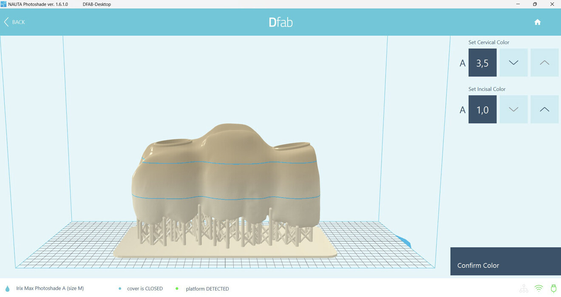Open the home screen via the house icon
Viewport: 561px width, 297px height.
click(537, 22)
